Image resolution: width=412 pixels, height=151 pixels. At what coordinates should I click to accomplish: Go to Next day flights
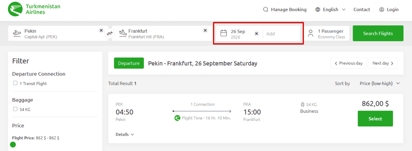(383, 63)
